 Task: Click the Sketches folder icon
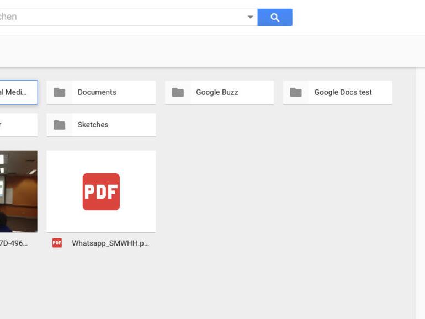tap(60, 125)
